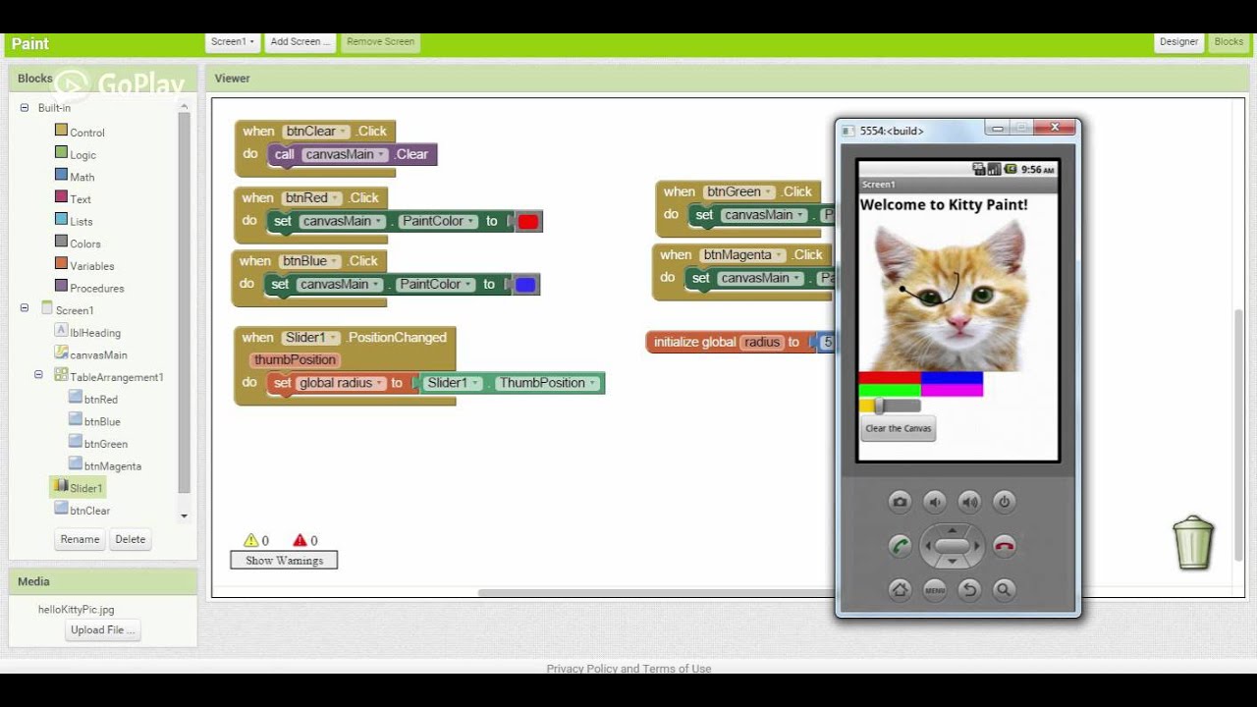Open the Screen1 screen dropdown
Image resolution: width=1257 pixels, height=707 pixels.
point(233,41)
